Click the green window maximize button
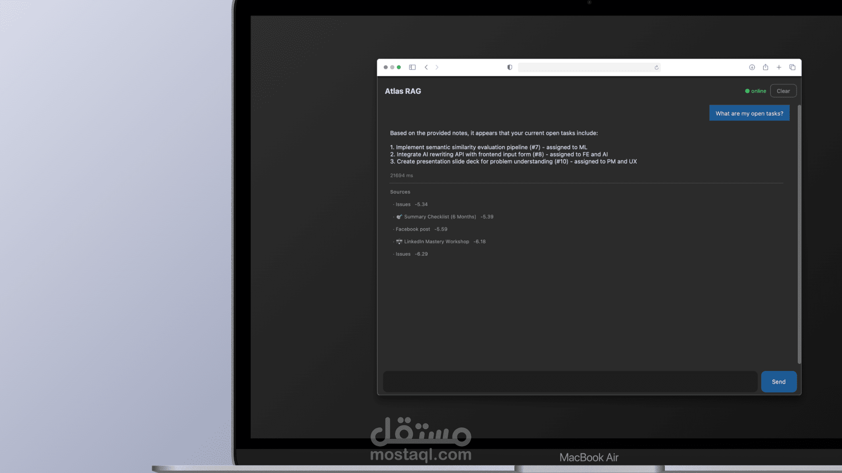This screenshot has height=473, width=842. click(399, 67)
